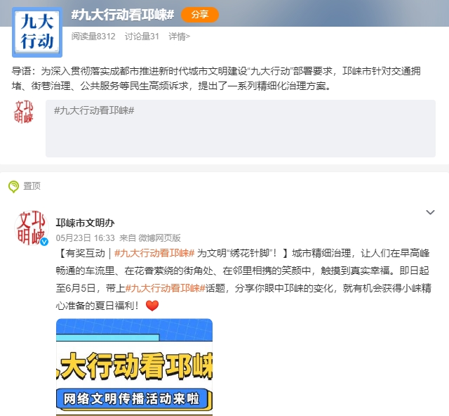The width and height of the screenshot is (449, 416).
Task: Expand the post options chevron menu
Action: coord(430,212)
